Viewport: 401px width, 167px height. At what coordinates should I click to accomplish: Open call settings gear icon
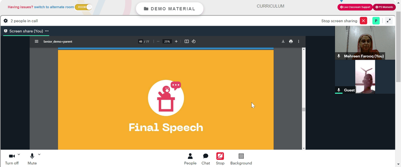tap(6, 21)
